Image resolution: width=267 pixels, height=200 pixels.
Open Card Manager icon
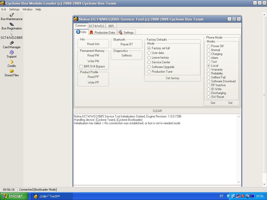[11, 43]
